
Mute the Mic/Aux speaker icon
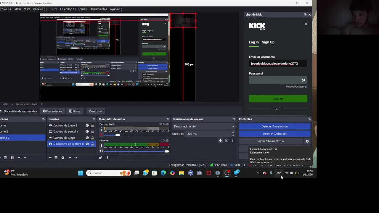(101, 151)
